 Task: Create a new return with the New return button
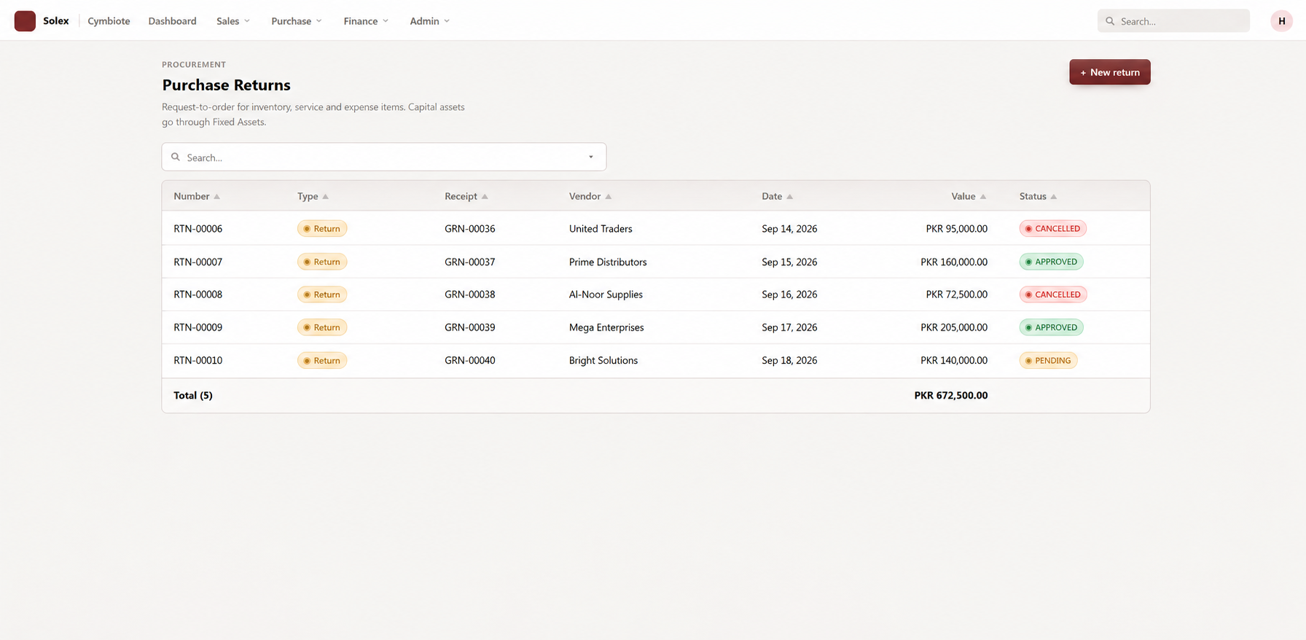click(x=1110, y=72)
